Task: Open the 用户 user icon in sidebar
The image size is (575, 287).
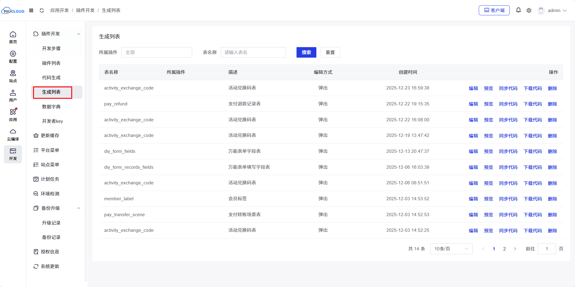Action: pos(13,95)
